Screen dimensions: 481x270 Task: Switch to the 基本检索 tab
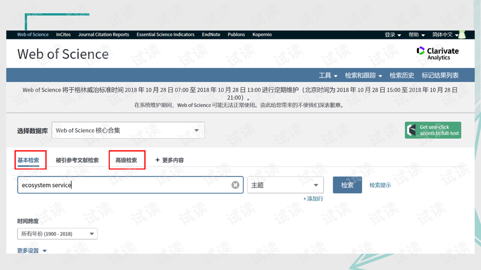28,160
